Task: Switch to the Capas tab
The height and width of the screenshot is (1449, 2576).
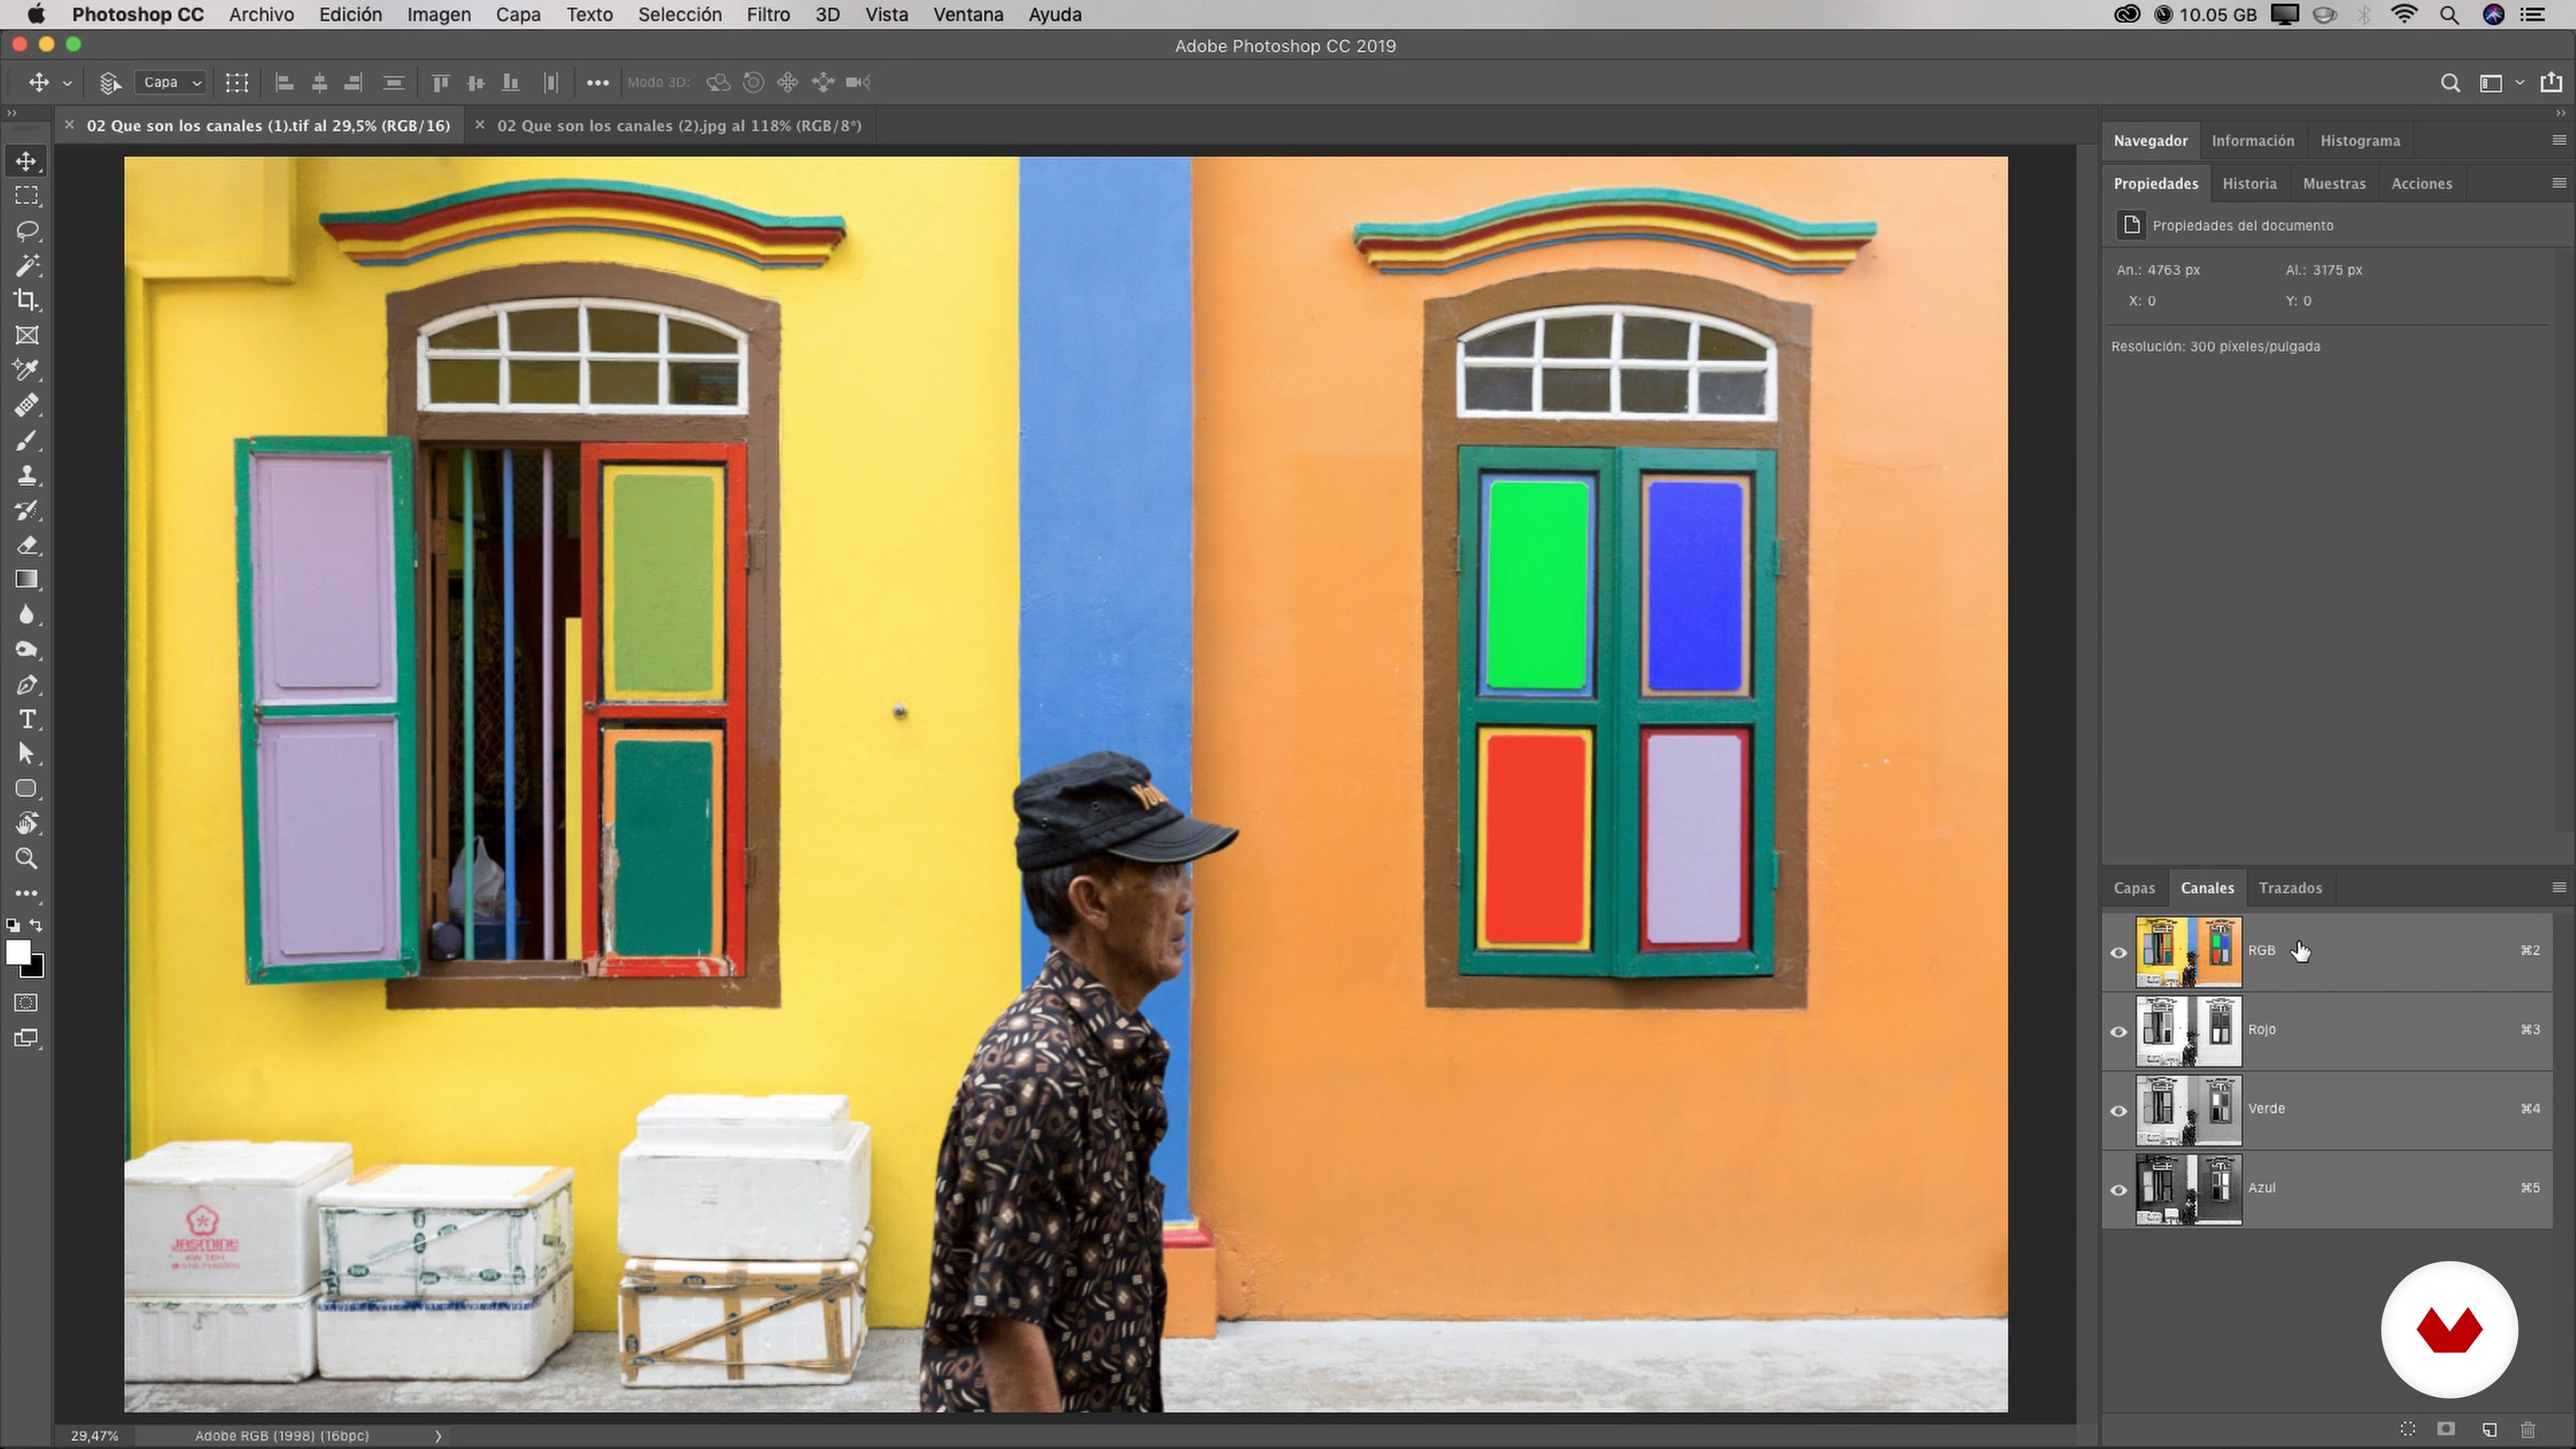Action: click(2133, 888)
